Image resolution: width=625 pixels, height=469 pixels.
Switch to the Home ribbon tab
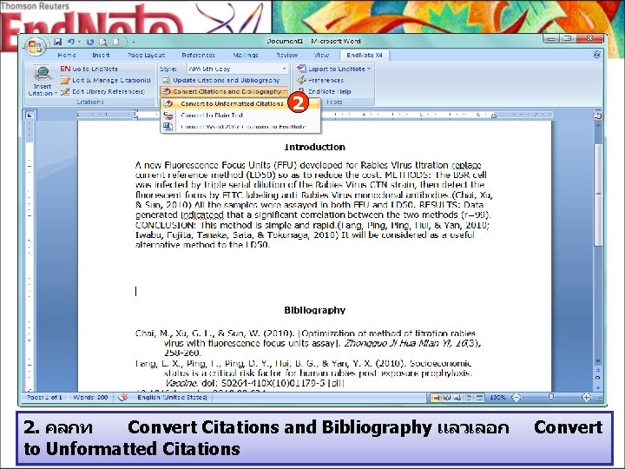pos(67,55)
